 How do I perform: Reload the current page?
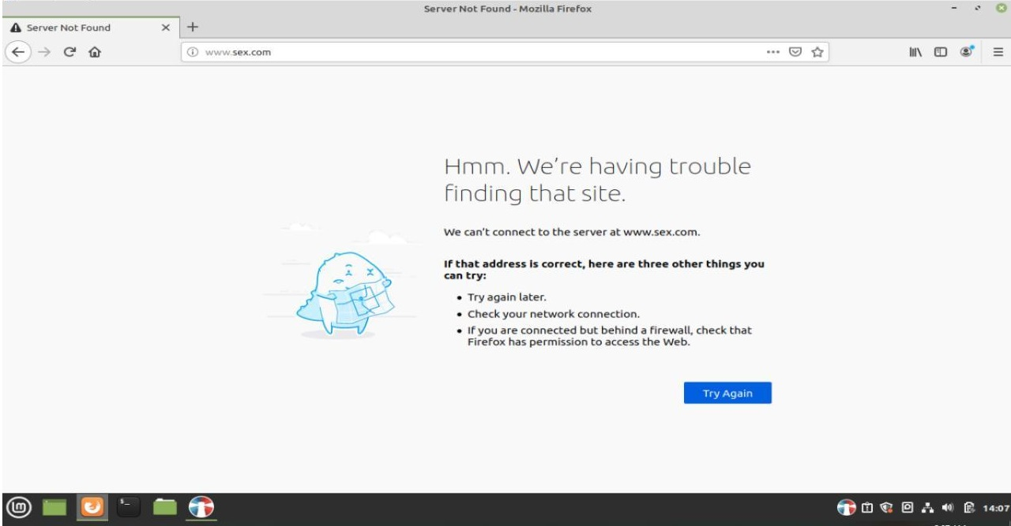click(x=70, y=52)
